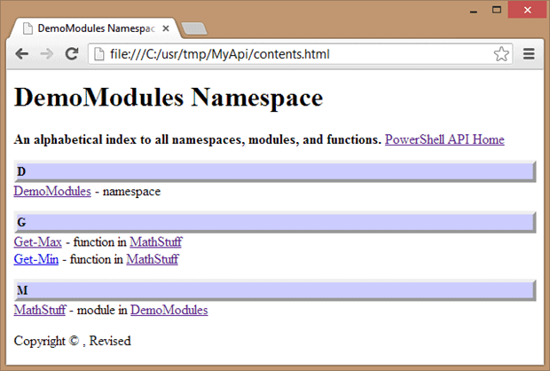
Task: Open DemoModules namespace link under D
Action: point(52,192)
